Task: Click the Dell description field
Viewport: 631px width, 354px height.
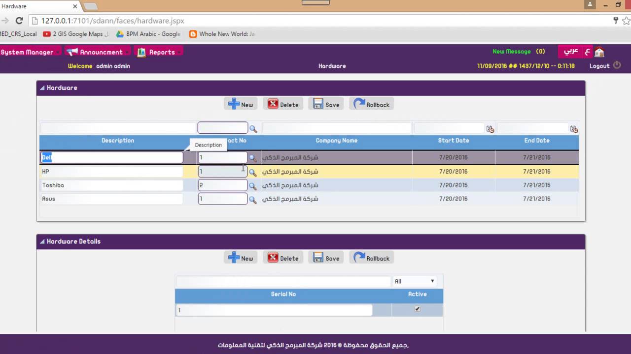Action: point(111,157)
